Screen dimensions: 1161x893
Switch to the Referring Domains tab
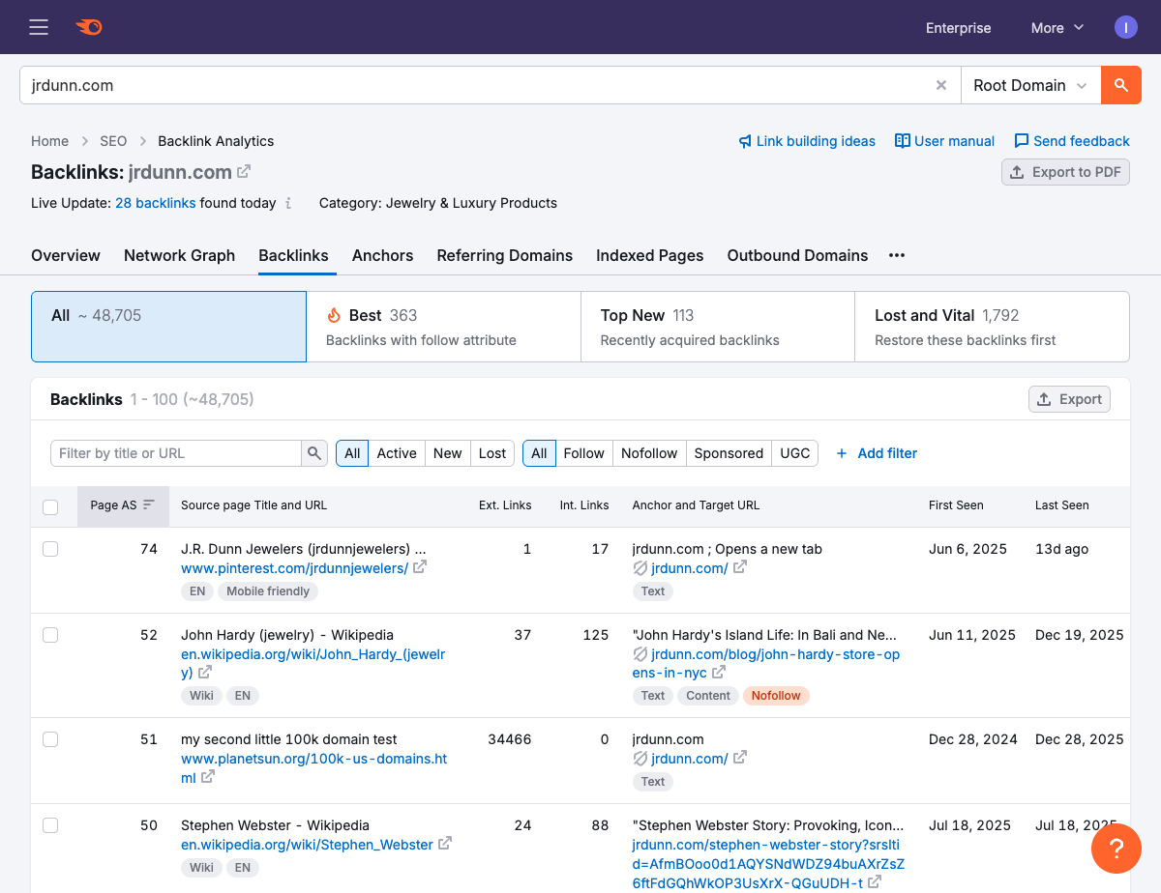[x=504, y=255]
